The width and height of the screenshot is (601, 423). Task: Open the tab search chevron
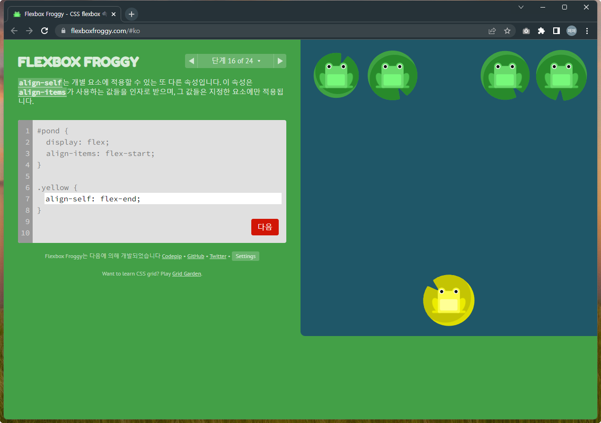pyautogui.click(x=521, y=7)
